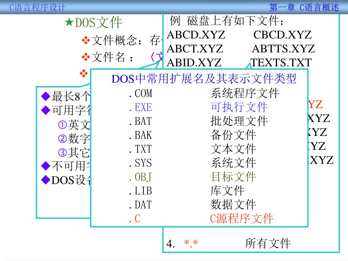Image resolution: width=348 pixels, height=261 pixels.
Task: Click the '②数字' numbered item
Action: 74,139
